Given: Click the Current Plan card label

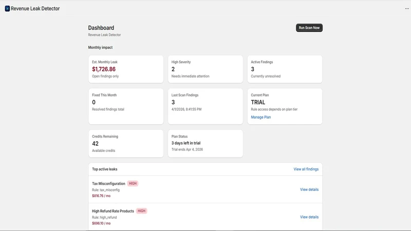Looking at the screenshot, I should pos(260,95).
